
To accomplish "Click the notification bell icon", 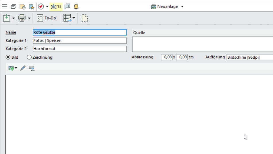I will [x=76, y=6].
